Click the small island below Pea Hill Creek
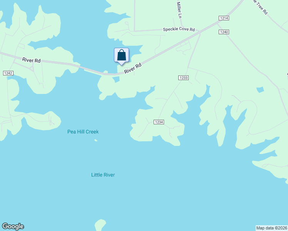Screen dimensions: 288x231 [x=96, y=140]
